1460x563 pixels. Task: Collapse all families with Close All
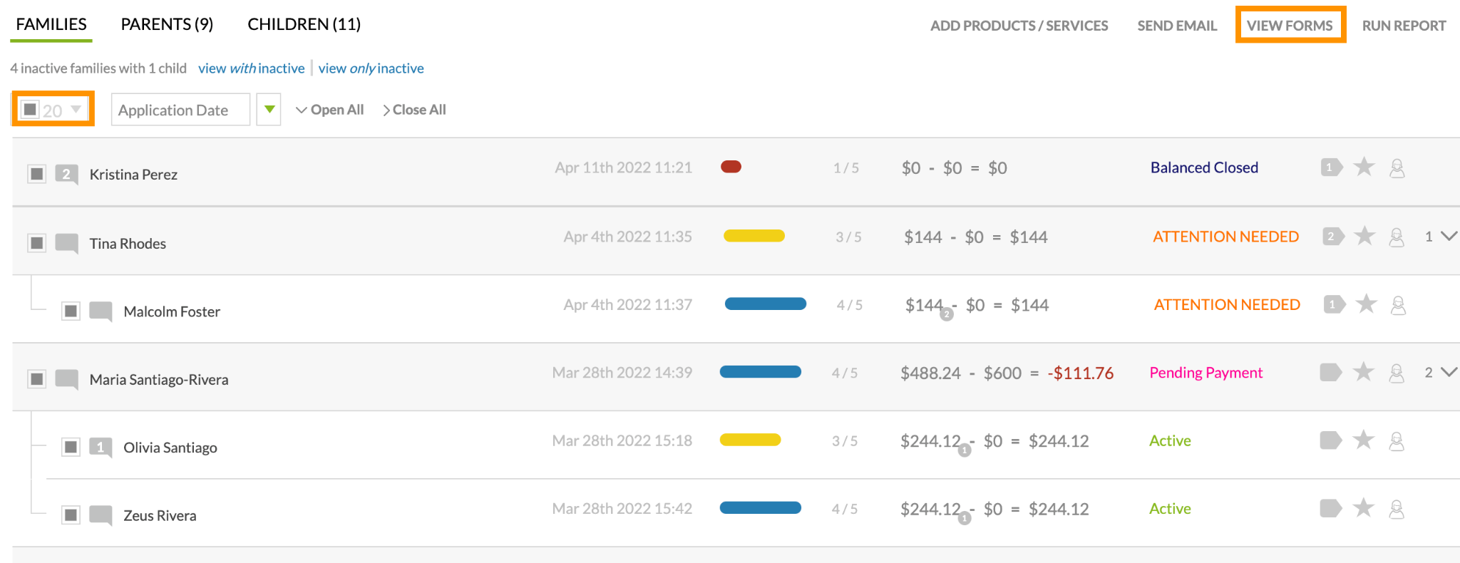[x=414, y=110]
